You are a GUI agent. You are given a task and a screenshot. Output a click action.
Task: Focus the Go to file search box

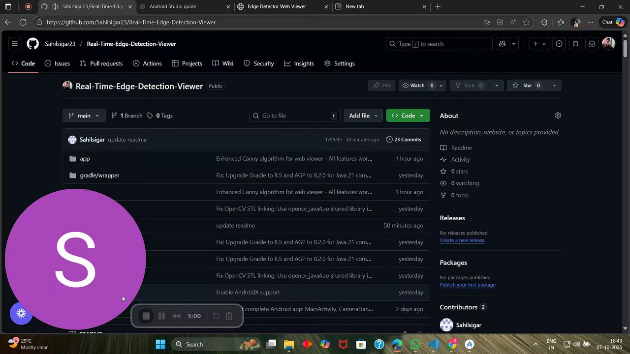coord(295,116)
